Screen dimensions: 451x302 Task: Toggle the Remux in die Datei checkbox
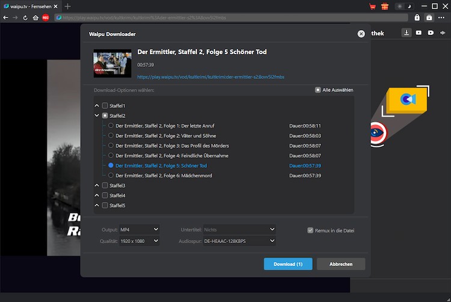(310, 230)
